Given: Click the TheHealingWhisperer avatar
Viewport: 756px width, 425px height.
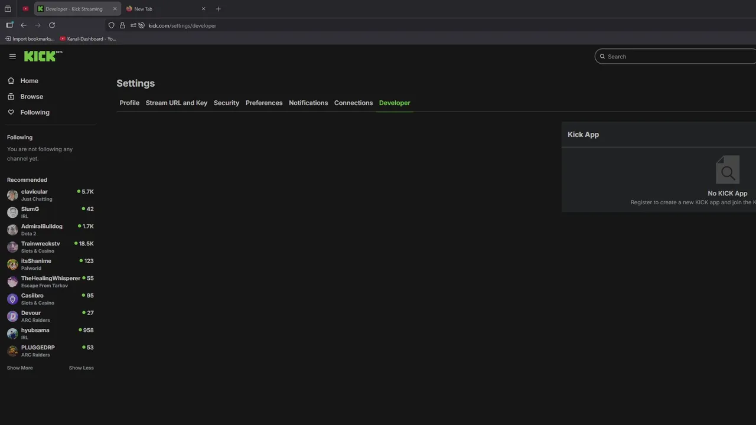Looking at the screenshot, I should point(12,282).
